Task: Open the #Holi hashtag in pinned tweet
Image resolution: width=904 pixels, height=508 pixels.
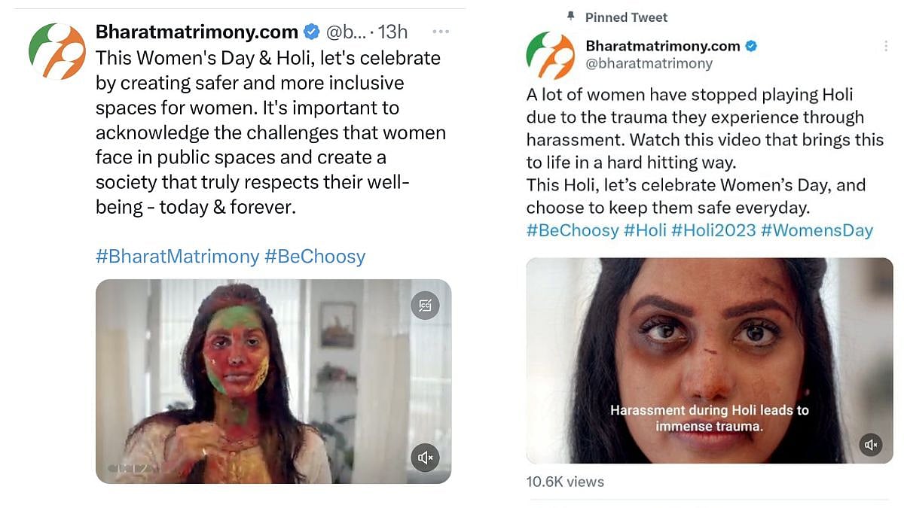Action: [x=645, y=230]
